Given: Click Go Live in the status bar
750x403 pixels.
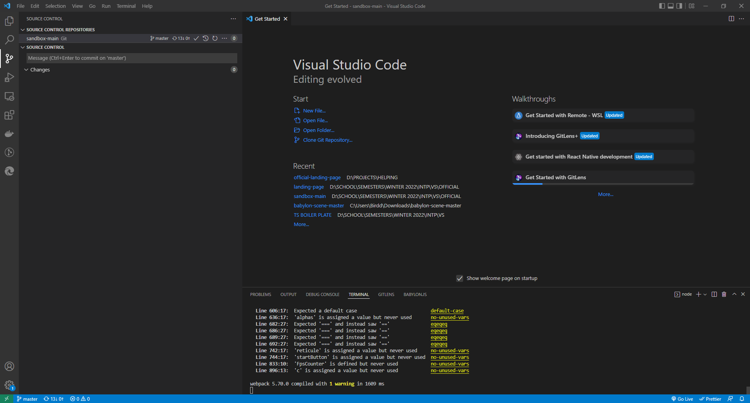Looking at the screenshot, I should (682, 399).
